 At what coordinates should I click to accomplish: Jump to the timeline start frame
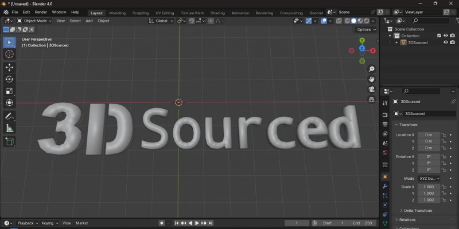pos(177,223)
